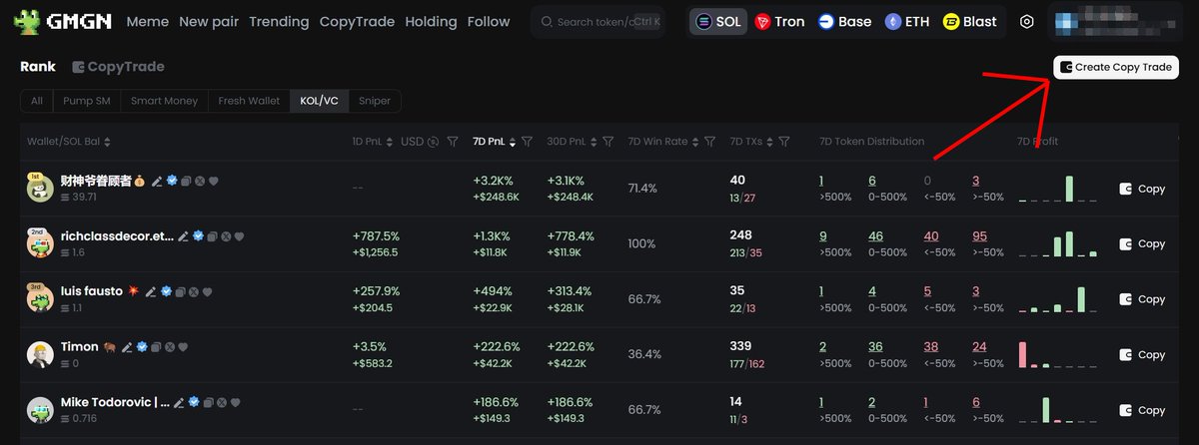Open filter for 7D TXs column
Image resolution: width=1199 pixels, height=445 pixels.
click(x=784, y=142)
